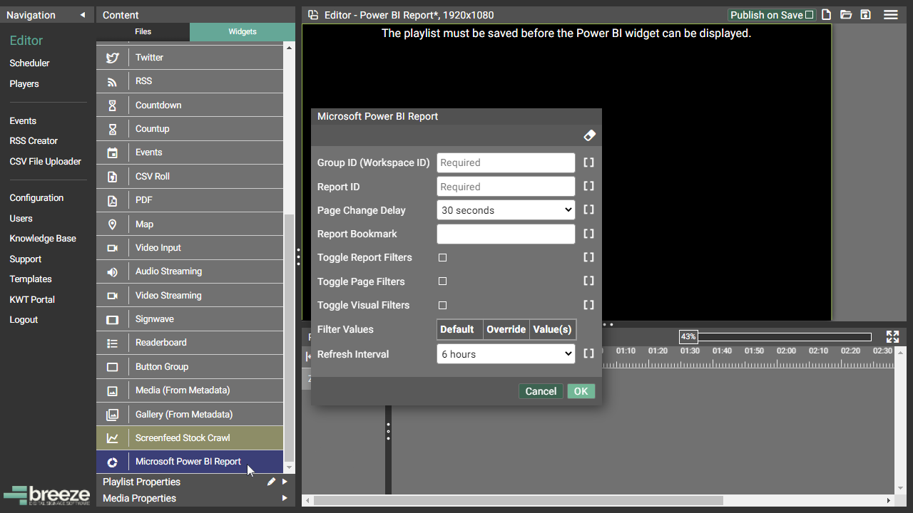The width and height of the screenshot is (913, 513).
Task: Click the Value(s) filter button
Action: tap(552, 329)
